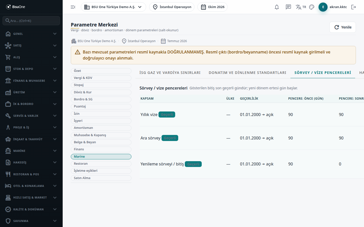Open the Restoran & POS cutlery icon
This screenshot has height=227, width=364.
pyautogui.click(x=8, y=174)
